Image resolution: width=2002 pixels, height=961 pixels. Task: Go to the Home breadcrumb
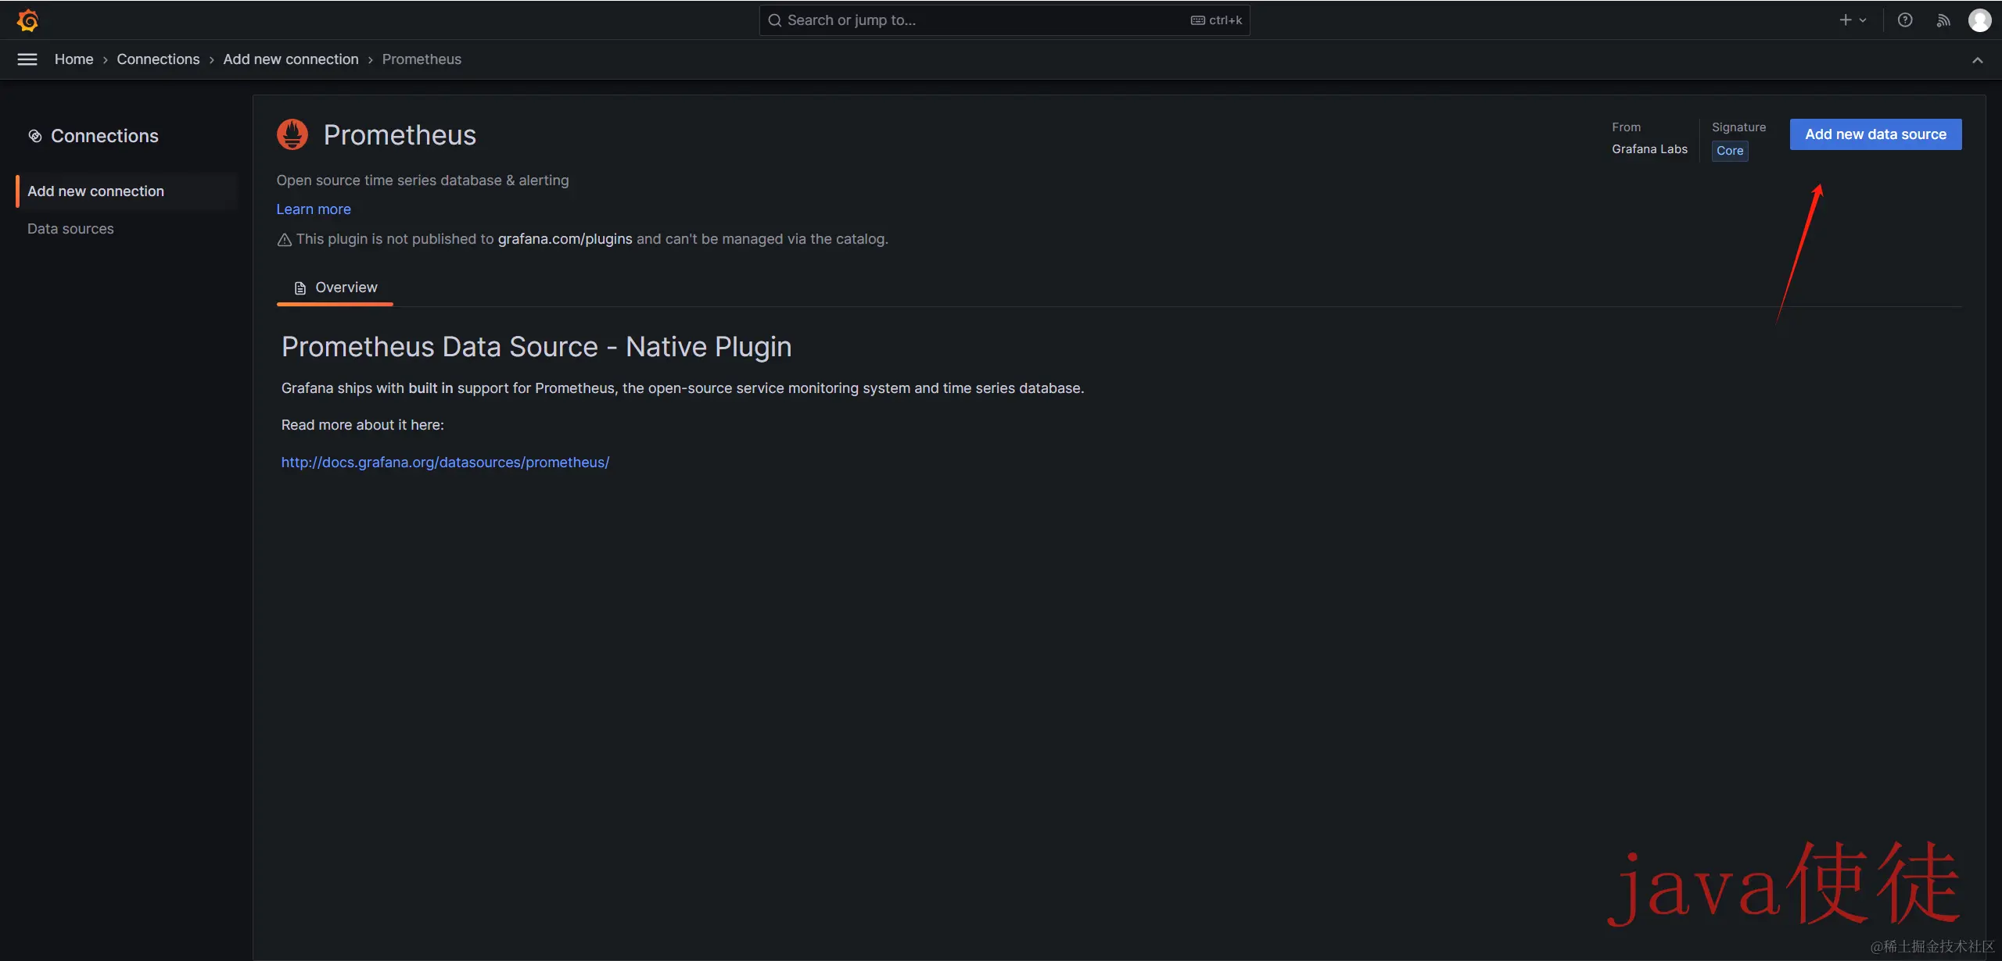74,59
